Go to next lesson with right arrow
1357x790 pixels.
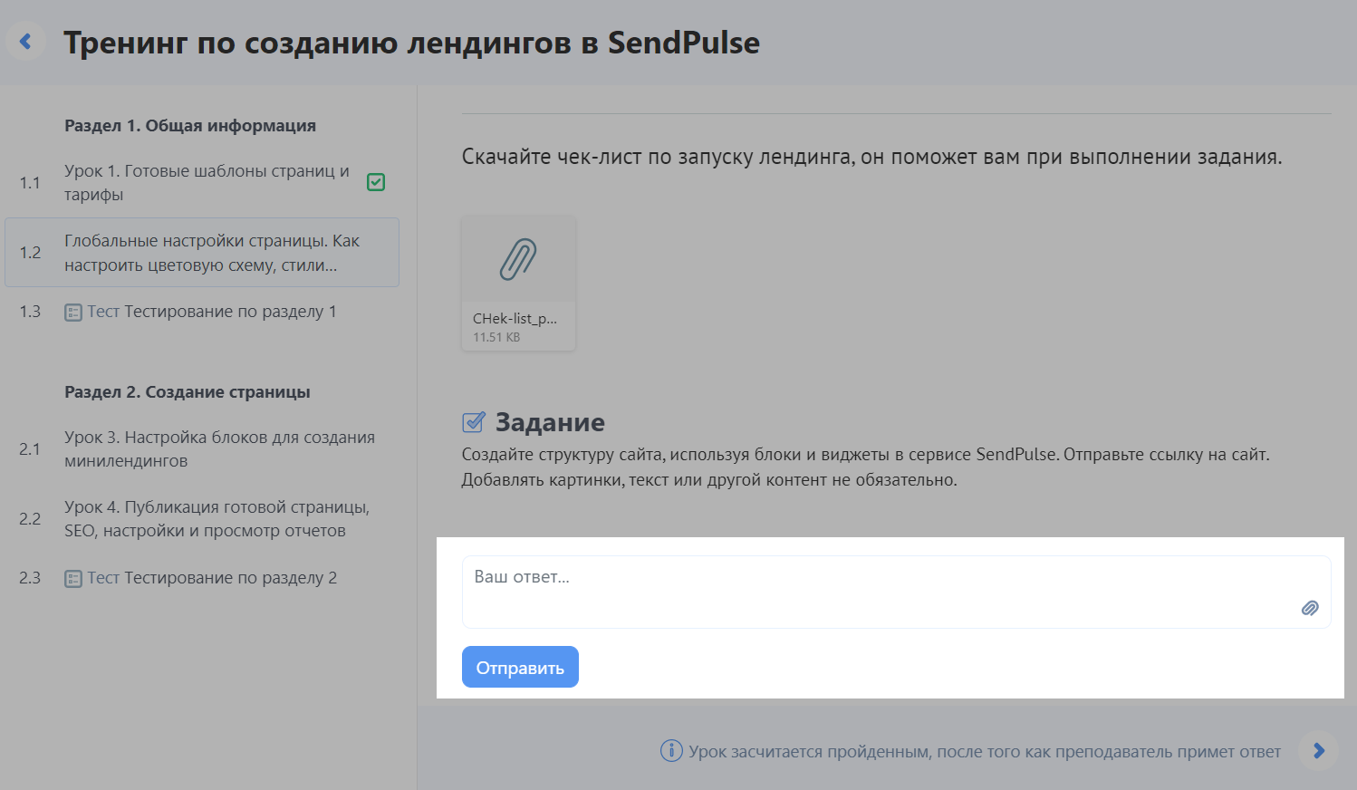(1318, 751)
